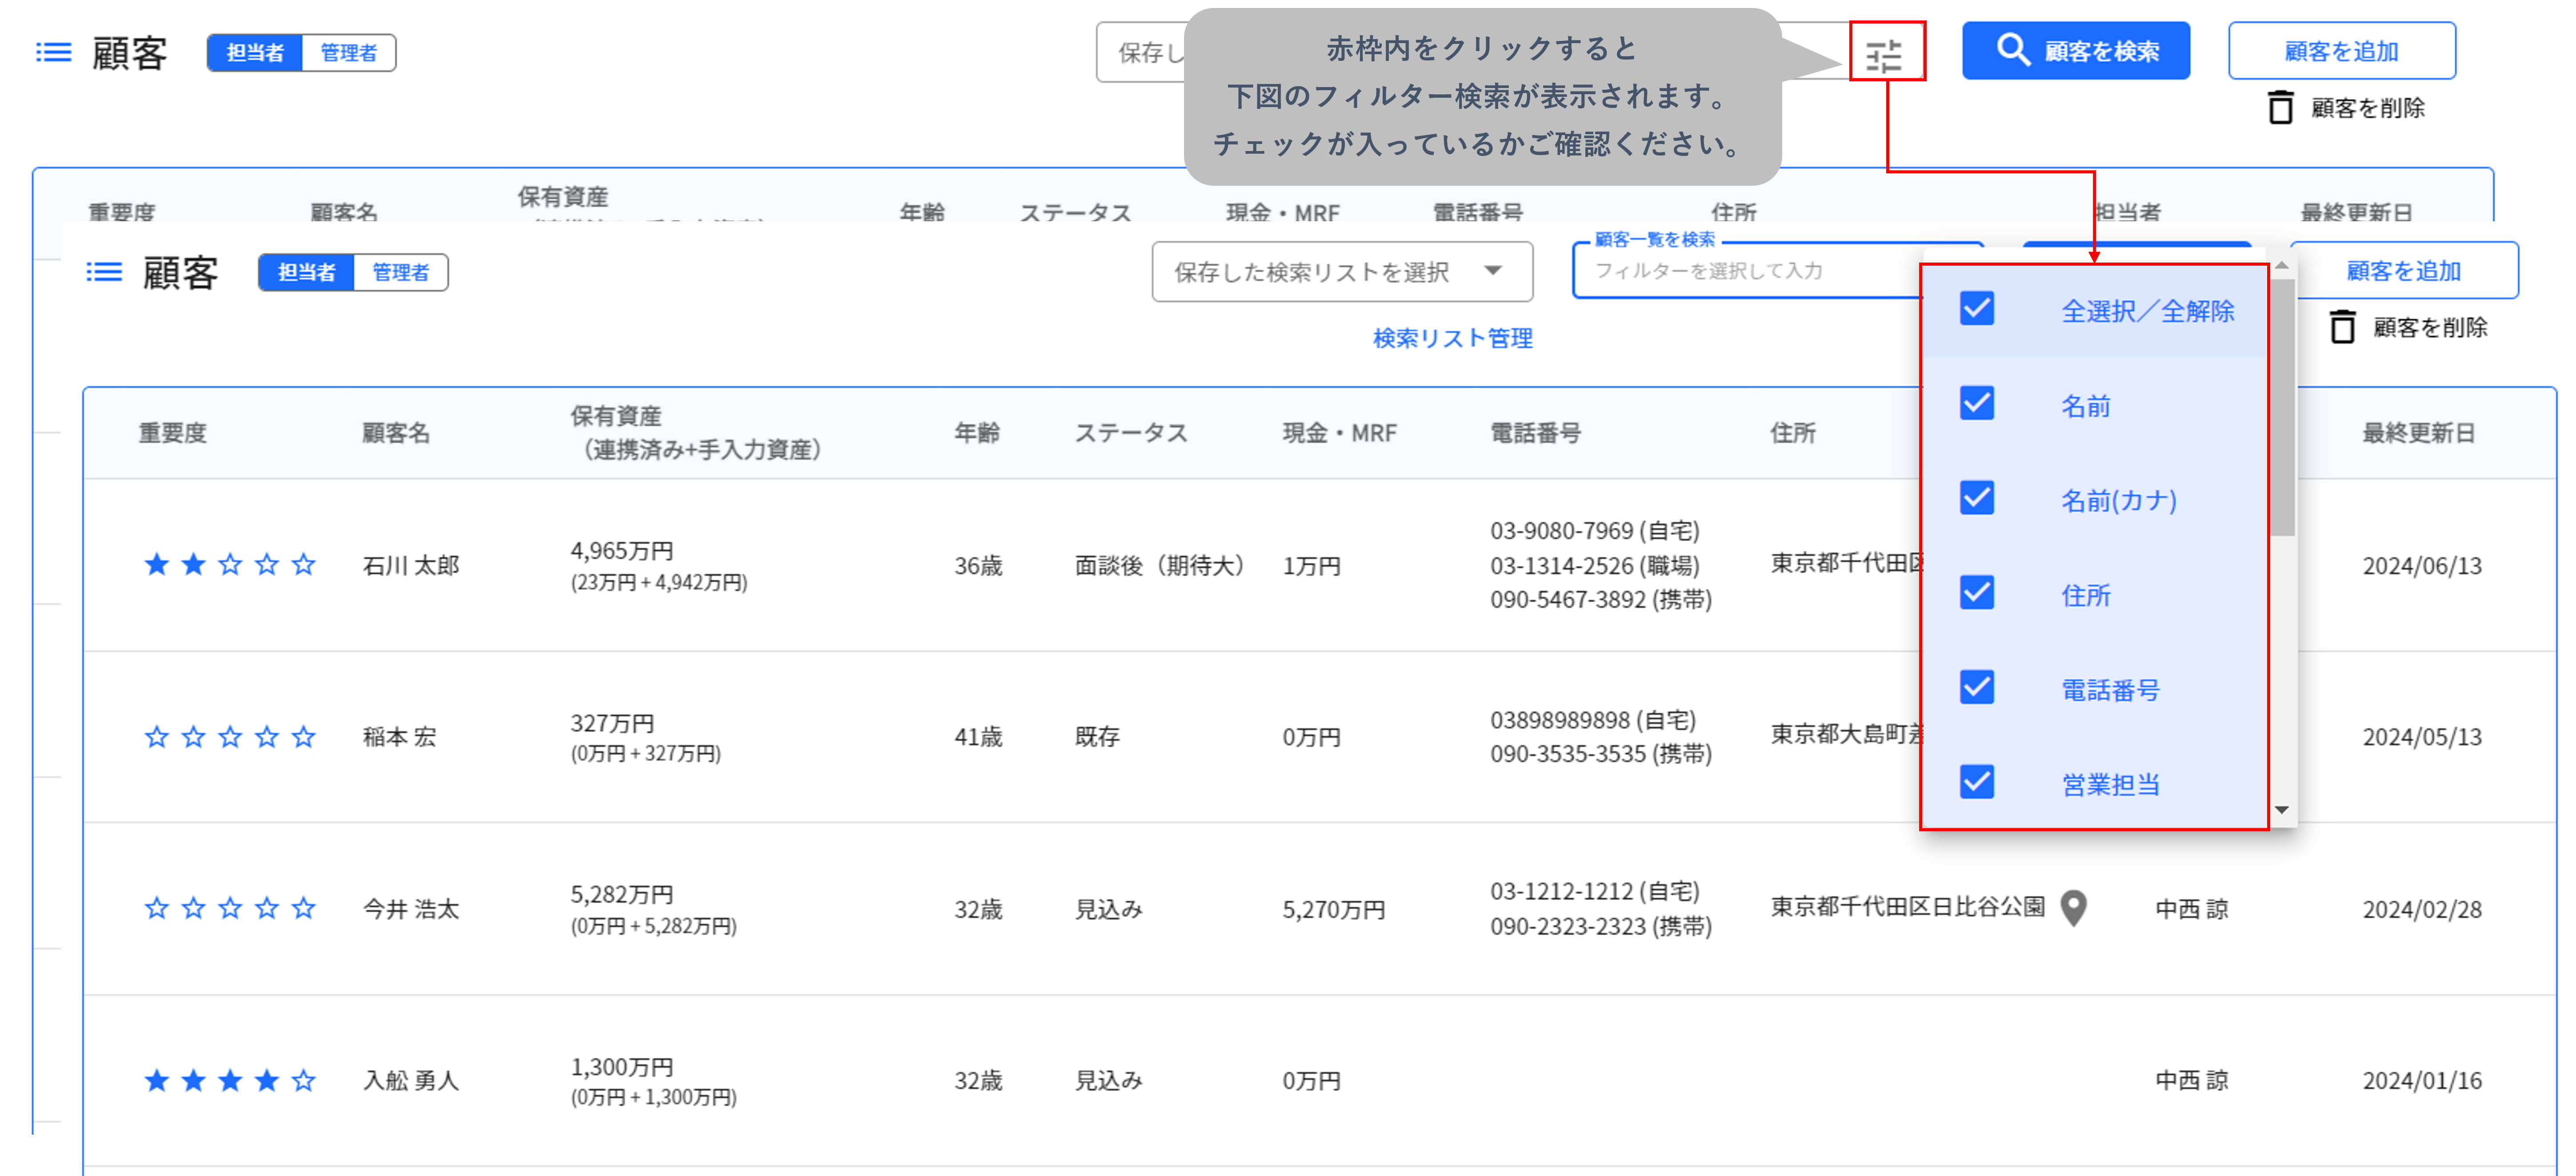This screenshot has height=1176, width=2576.
Task: Click the map pin icon beside 日比谷公園 address
Action: point(2074,907)
